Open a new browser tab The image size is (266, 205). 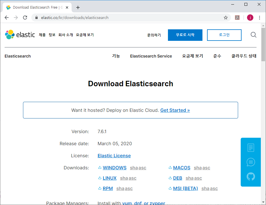coord(78,7)
